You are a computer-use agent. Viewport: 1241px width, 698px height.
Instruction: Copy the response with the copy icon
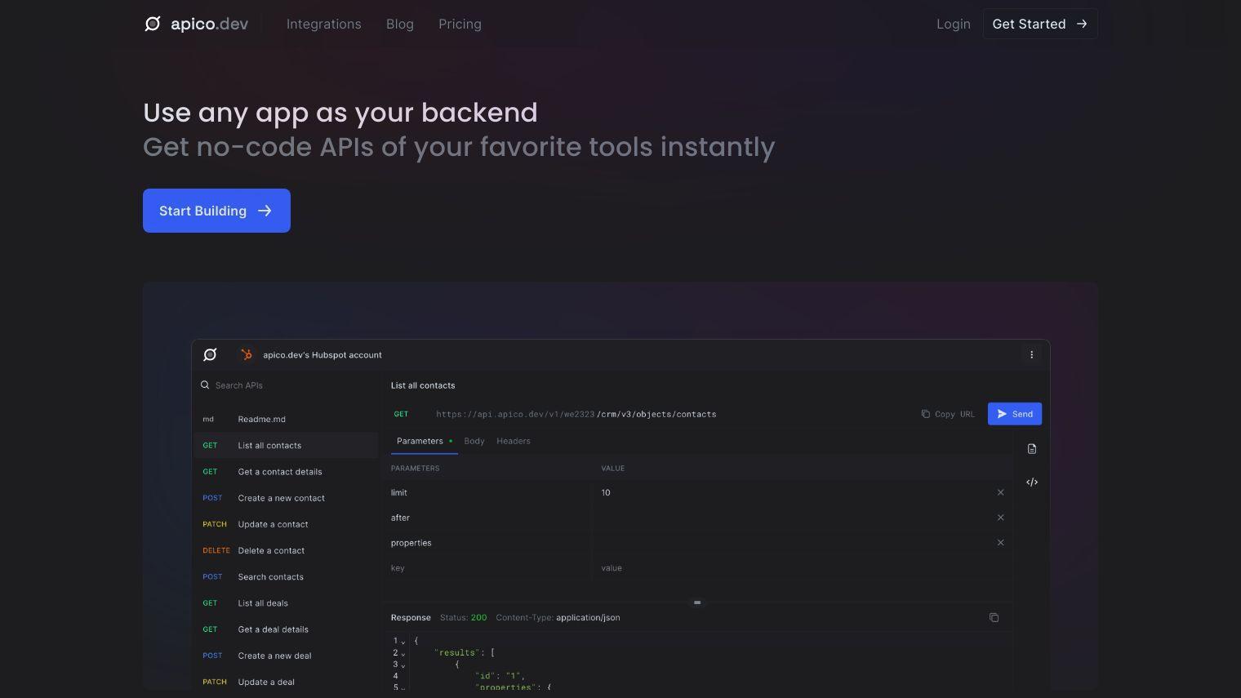coord(994,617)
